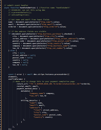Click the 'payment_method_data:' key
Image resolution: width=101 pixels, height=130 pixels.
click(27, 89)
